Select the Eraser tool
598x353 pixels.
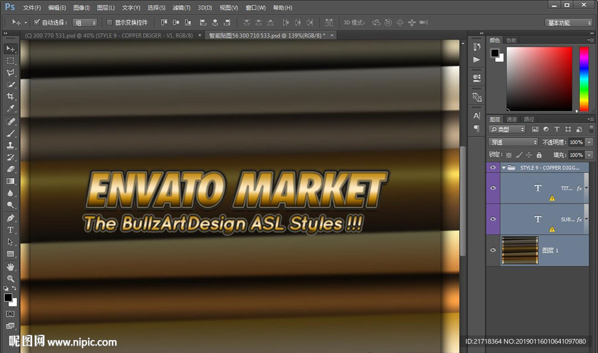11,169
